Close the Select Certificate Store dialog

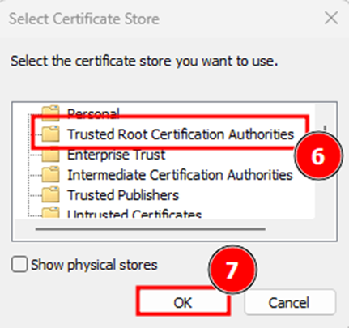[x=331, y=19]
